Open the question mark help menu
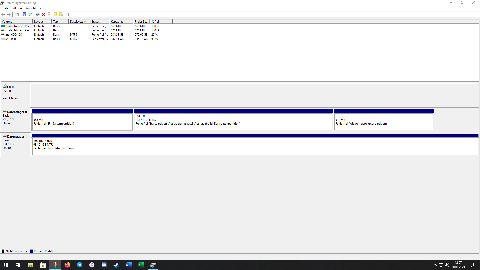The width and height of the screenshot is (480, 270). point(40,8)
